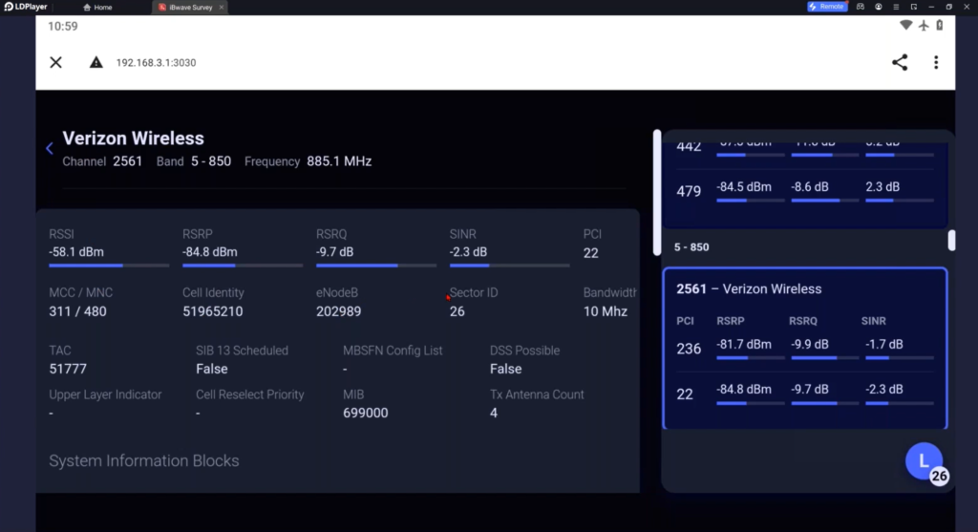This screenshot has height=532, width=978.
Task: Click the SIB 13 Scheduled value False
Action: pyautogui.click(x=211, y=369)
